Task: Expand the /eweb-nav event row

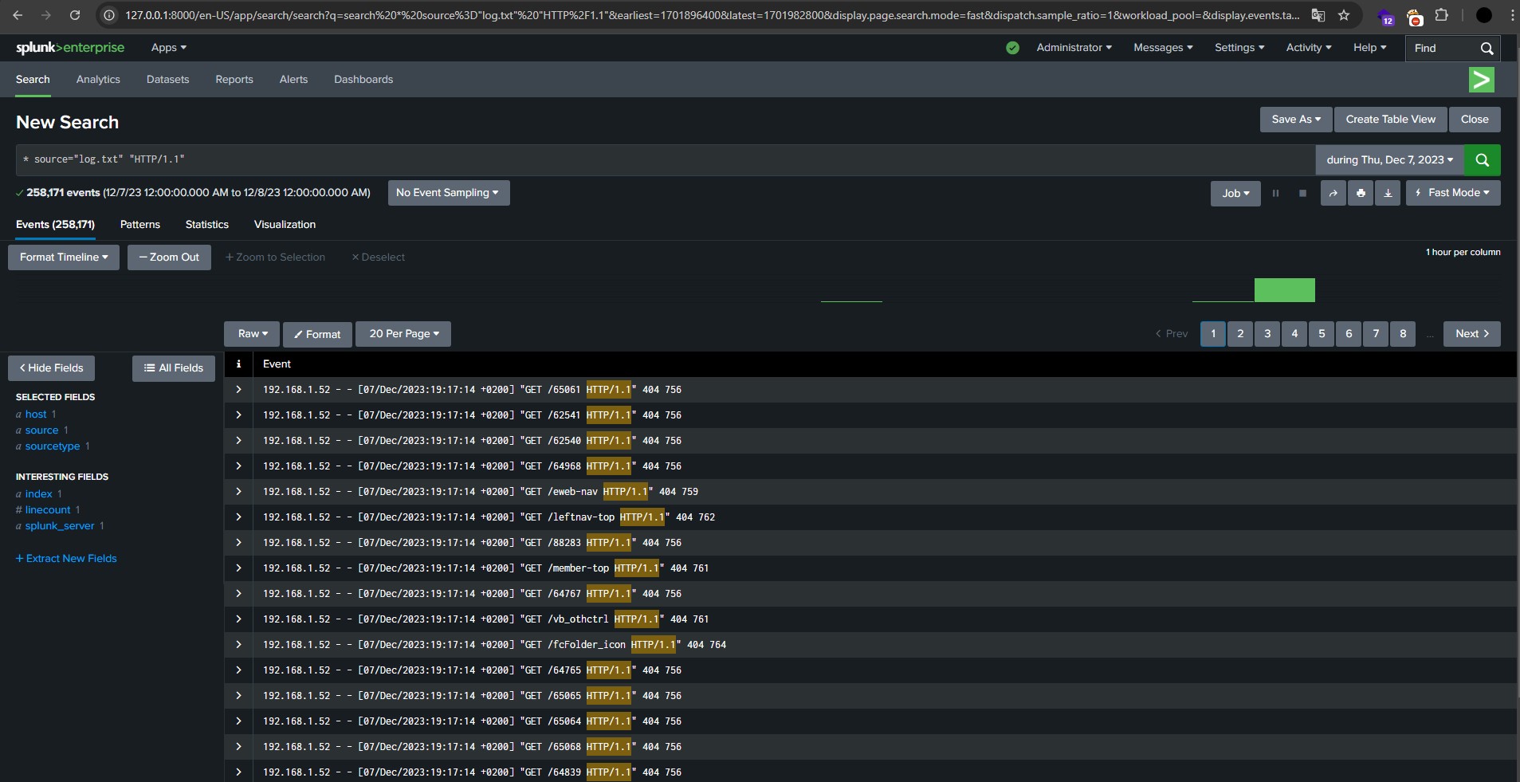Action: point(238,492)
